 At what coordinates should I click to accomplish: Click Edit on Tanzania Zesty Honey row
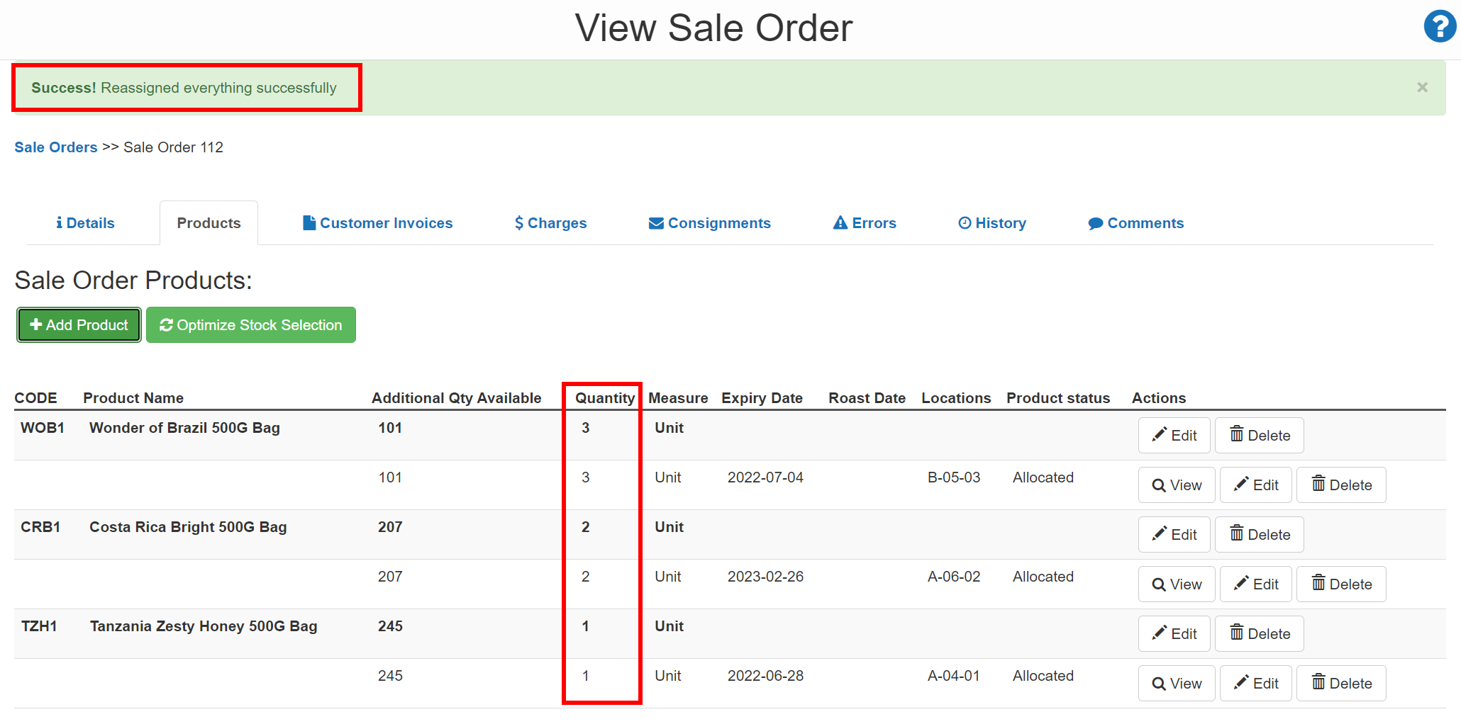(x=1174, y=633)
